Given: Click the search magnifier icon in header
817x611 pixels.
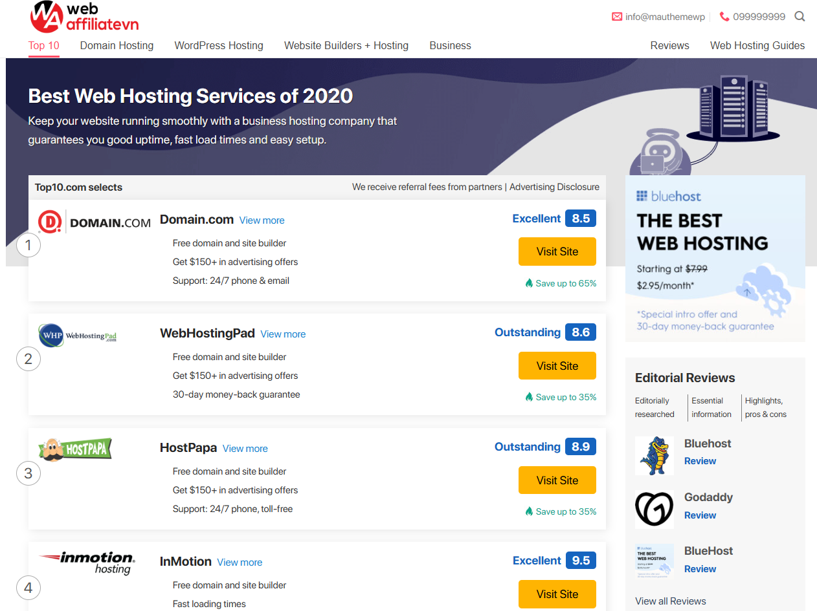Looking at the screenshot, I should (x=800, y=17).
